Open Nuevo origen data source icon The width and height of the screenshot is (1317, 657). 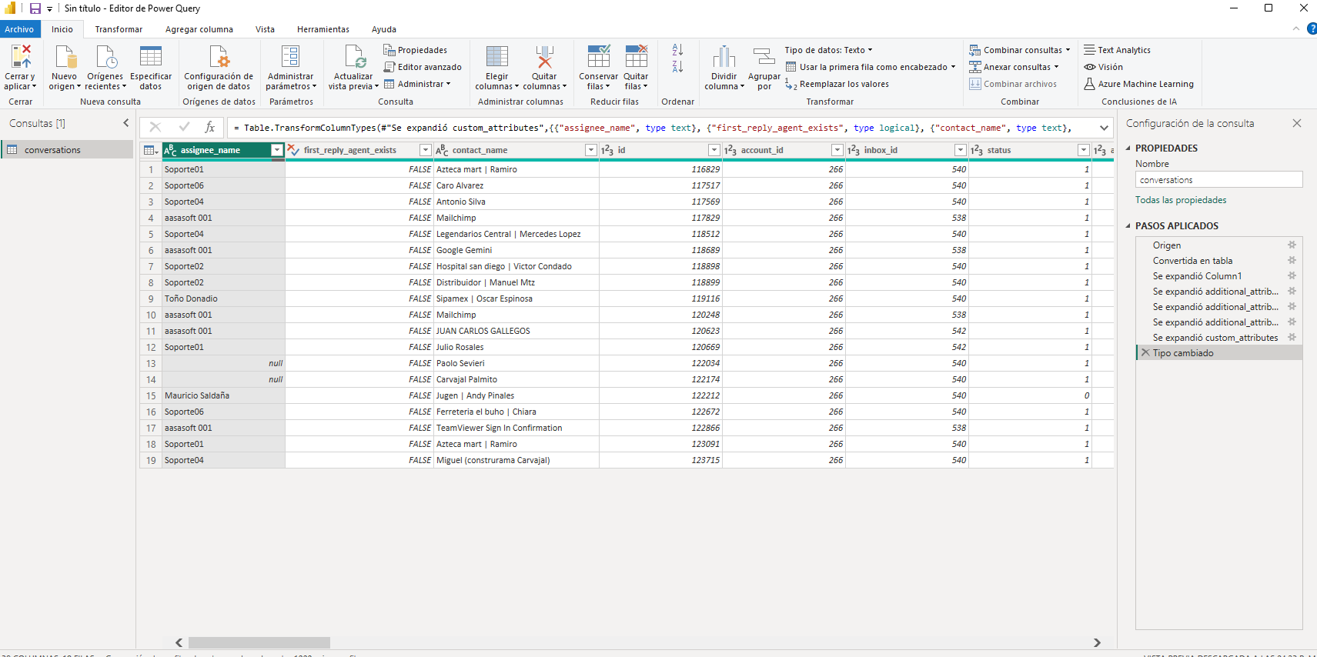(x=65, y=57)
